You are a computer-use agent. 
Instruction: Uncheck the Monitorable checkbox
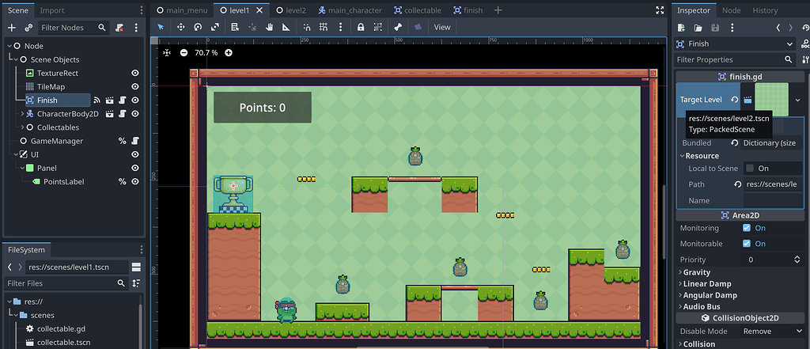point(747,244)
